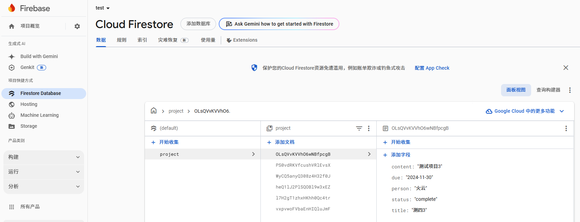The image size is (580, 222).
Task: Expand the 构建 category
Action: (x=44, y=157)
